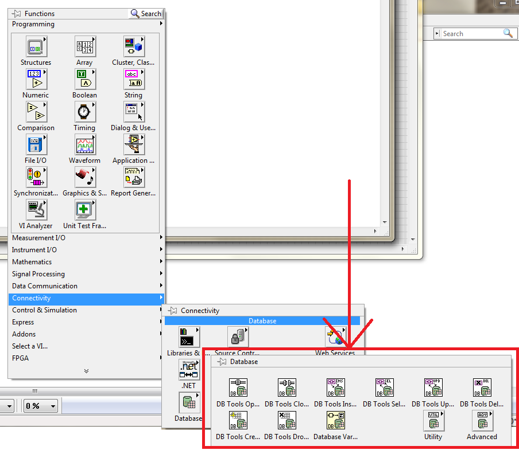Open the Waveform palette icon
Viewport: 519px width, 450px height.
pyautogui.click(x=86, y=144)
